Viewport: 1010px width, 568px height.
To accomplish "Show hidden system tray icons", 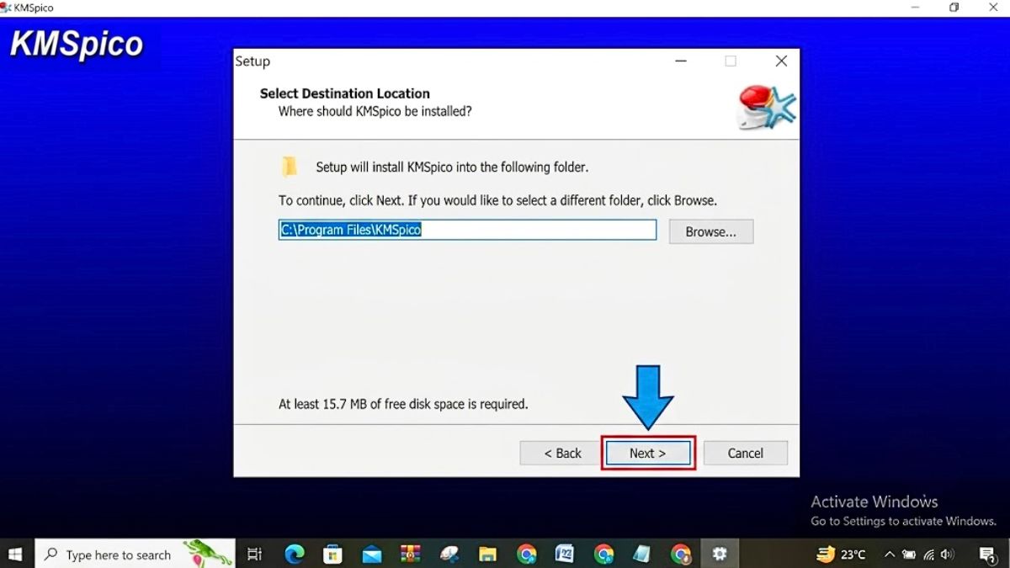I will (x=889, y=555).
